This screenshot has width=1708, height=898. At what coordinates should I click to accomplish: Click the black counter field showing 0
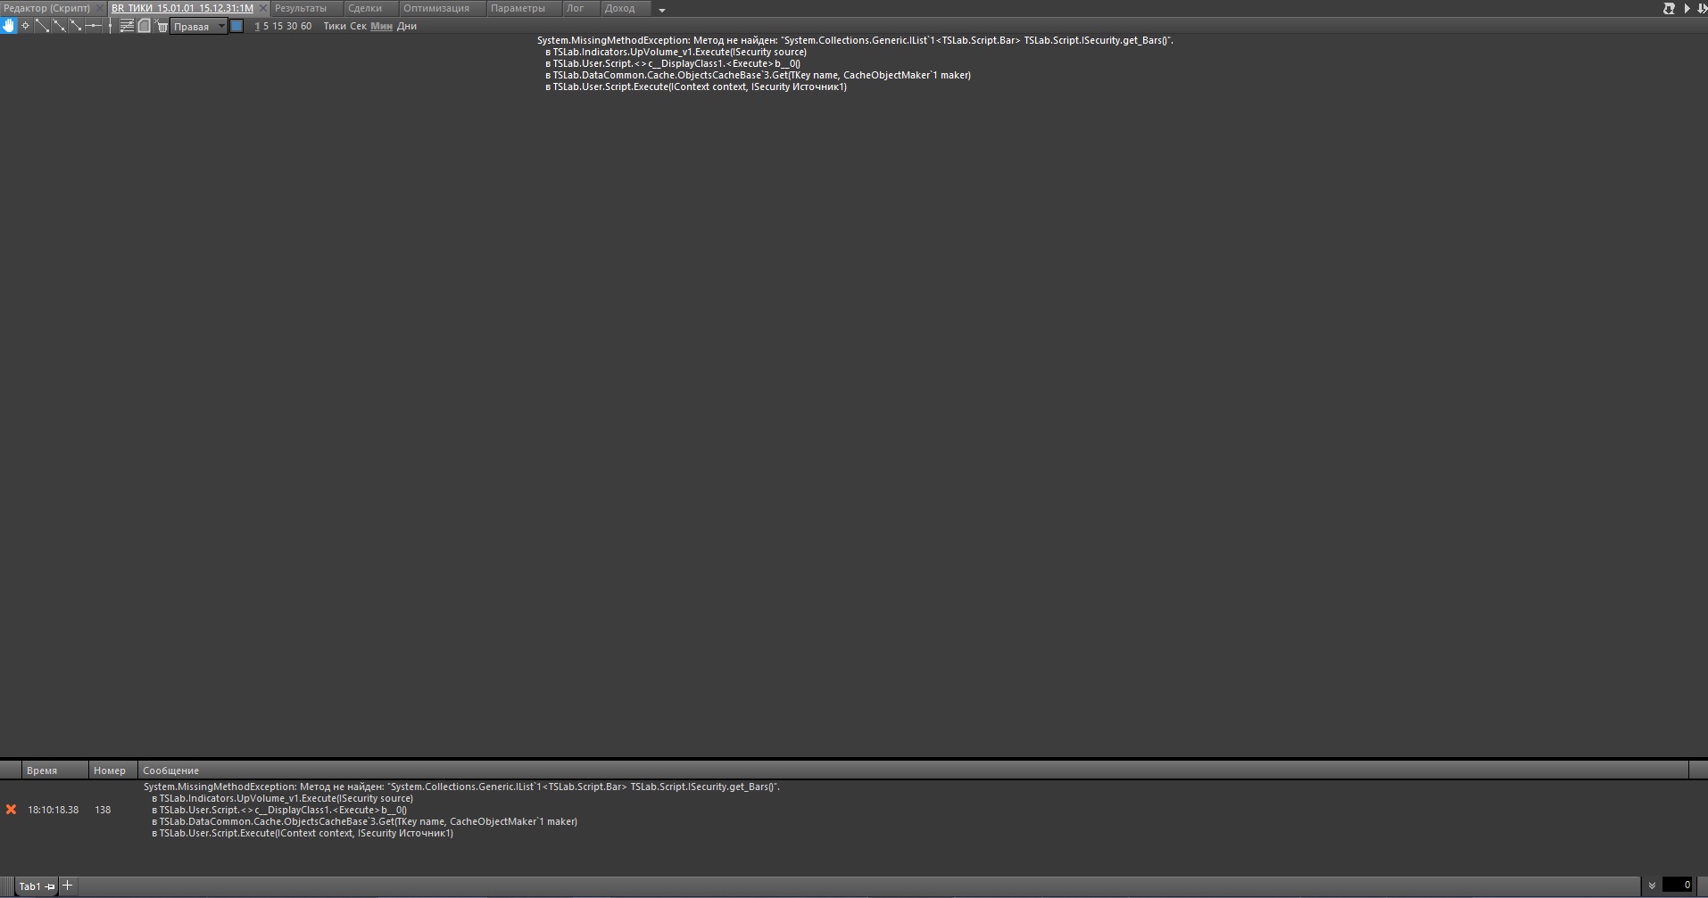click(1677, 886)
